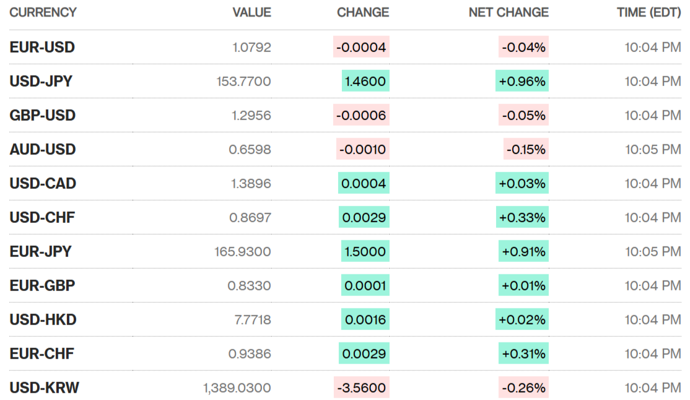Image resolution: width=690 pixels, height=400 pixels.
Task: Sort by the CURRENCY column header
Action: click(43, 12)
